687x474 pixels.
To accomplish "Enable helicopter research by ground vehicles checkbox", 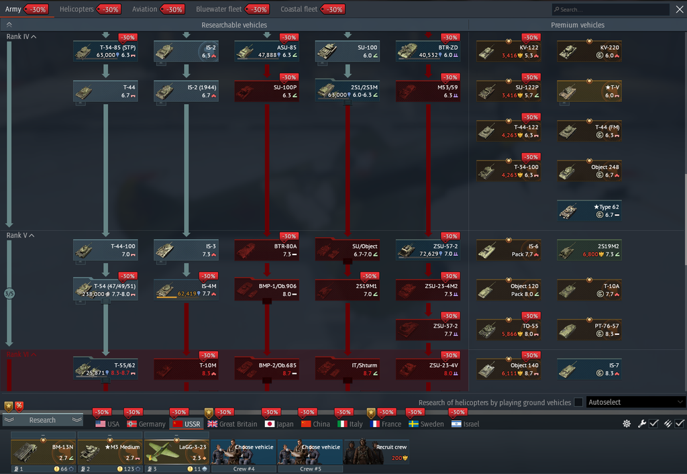I will [x=578, y=402].
